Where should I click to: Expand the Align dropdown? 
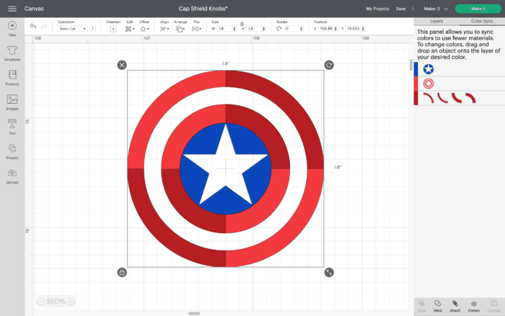pos(164,29)
